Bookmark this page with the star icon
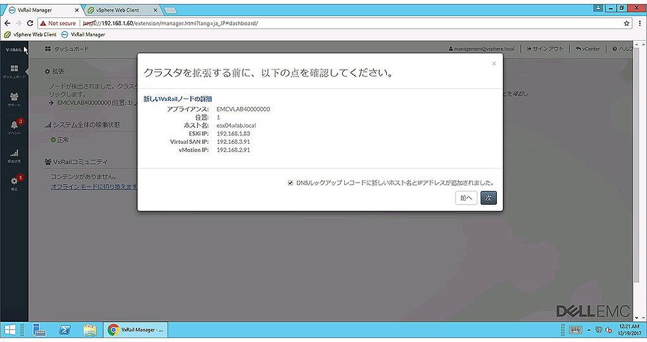Screen dimensions: 647x342 coord(626,23)
